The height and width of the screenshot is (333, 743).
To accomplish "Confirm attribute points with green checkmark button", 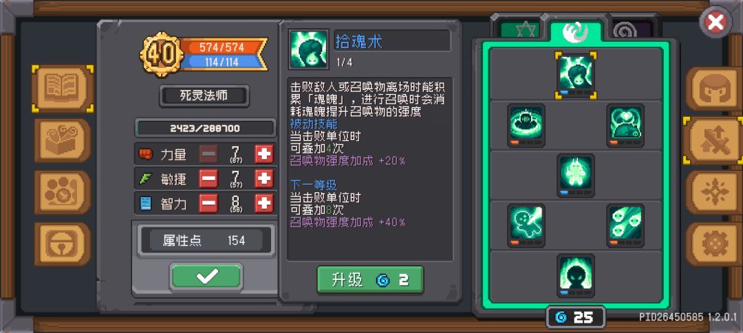I will tap(206, 276).
